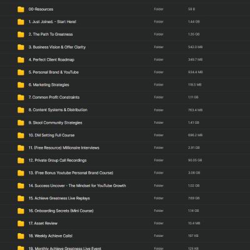The image size is (250, 250).
Task: Click folder icon beside Marketing Strategies
Action: pyautogui.click(x=21, y=85)
